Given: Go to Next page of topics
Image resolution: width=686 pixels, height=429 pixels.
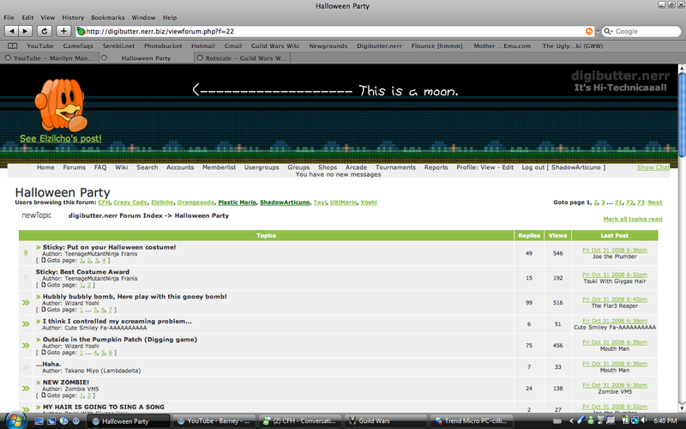Looking at the screenshot, I should tap(654, 202).
